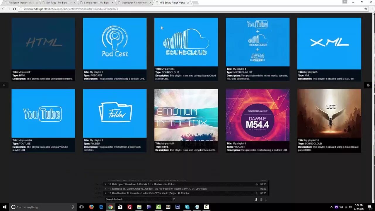Open Task View on the taskbar
Image resolution: width=375 pixels, height=211 pixels.
pos(81,207)
